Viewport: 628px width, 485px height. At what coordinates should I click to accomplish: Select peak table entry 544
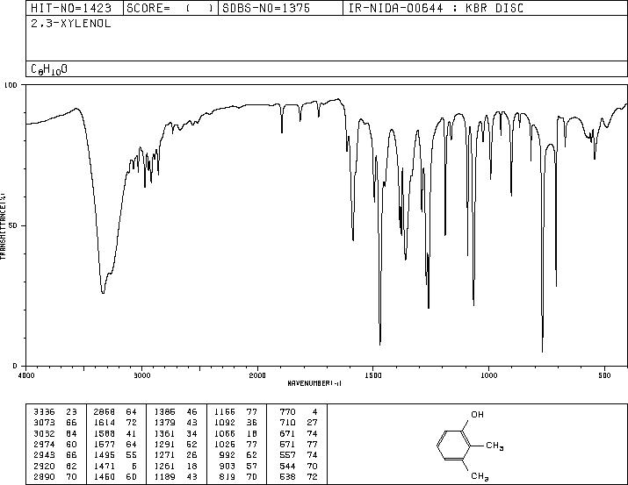click(x=287, y=467)
